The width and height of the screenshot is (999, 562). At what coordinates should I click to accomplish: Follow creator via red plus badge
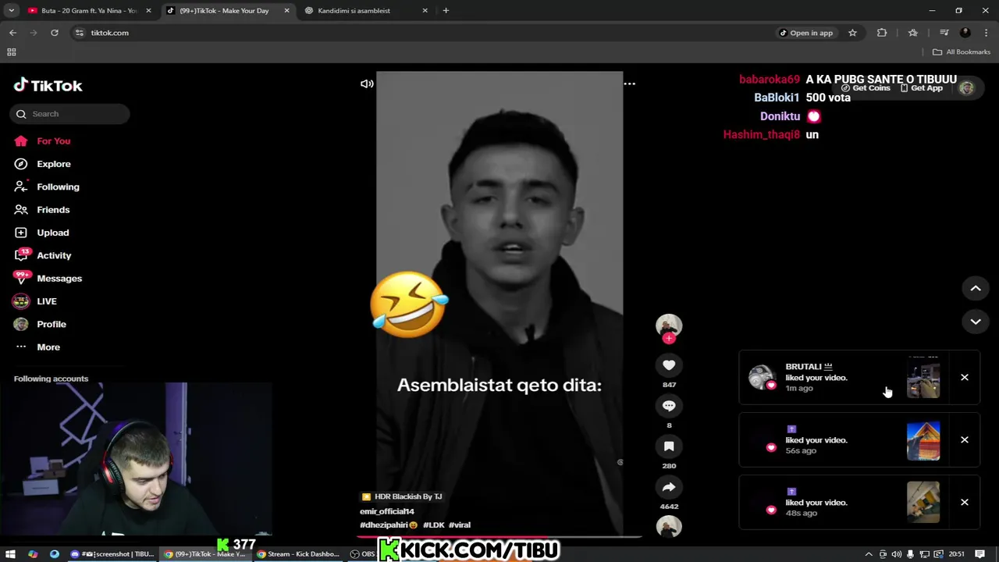[x=669, y=339]
